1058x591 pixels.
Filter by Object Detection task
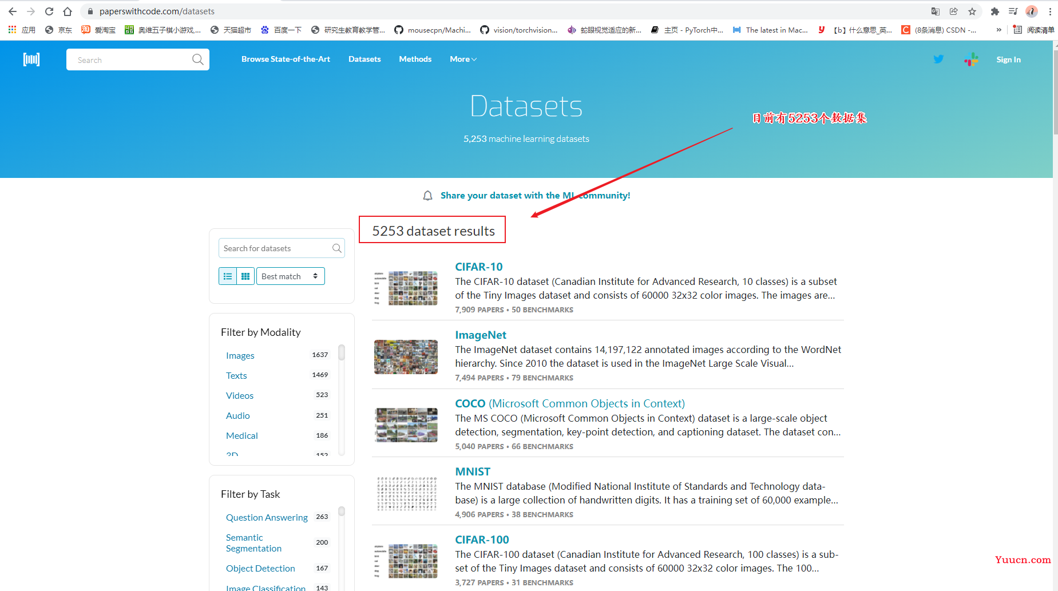pos(260,568)
